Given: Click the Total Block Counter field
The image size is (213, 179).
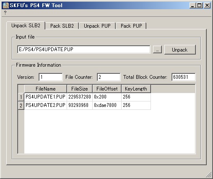Looking at the screenshot, I should click(183, 77).
